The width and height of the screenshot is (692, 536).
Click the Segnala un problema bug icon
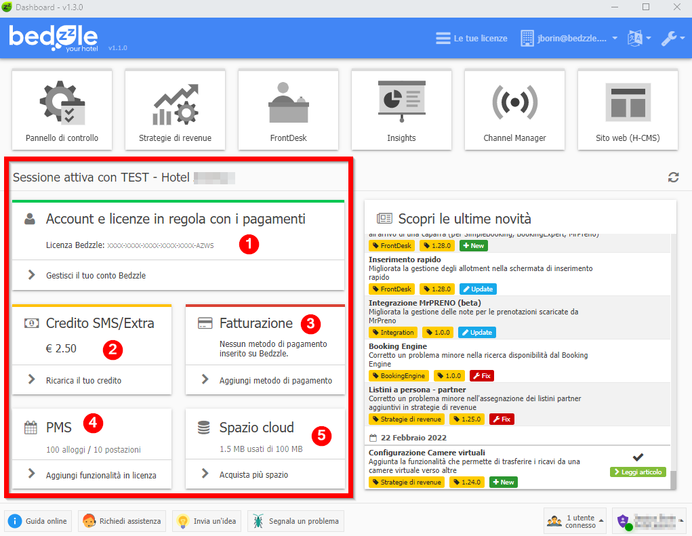pos(258,521)
